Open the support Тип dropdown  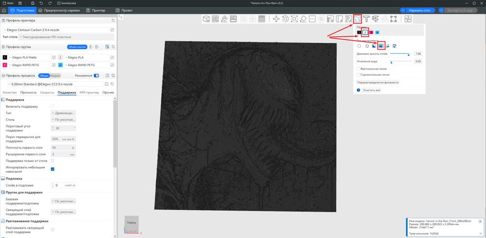click(63, 113)
